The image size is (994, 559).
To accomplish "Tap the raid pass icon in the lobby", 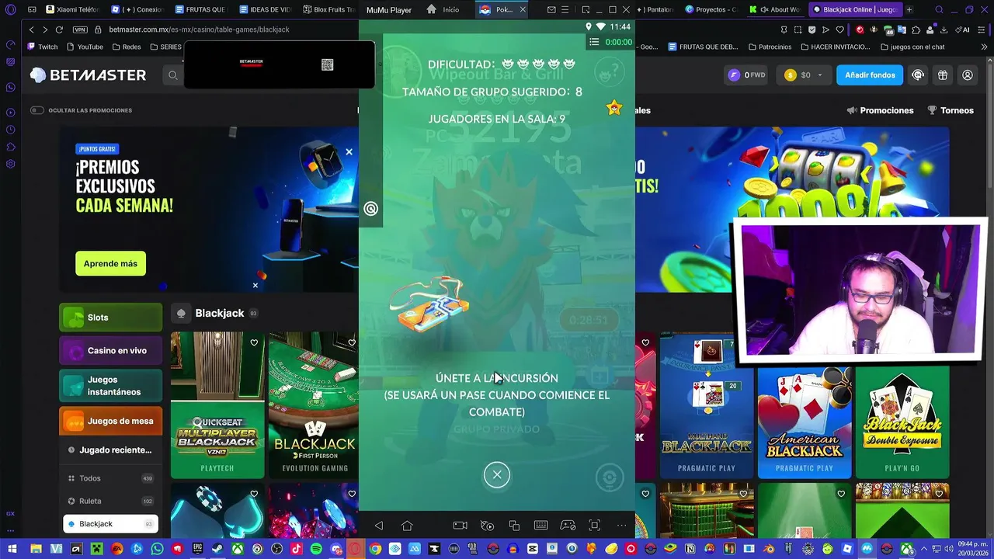I will pos(429,304).
